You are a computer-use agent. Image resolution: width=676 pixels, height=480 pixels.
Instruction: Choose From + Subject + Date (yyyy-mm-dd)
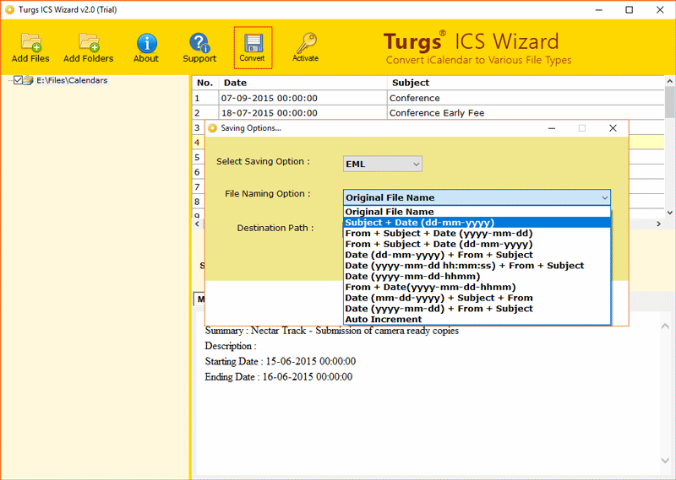pos(477,234)
